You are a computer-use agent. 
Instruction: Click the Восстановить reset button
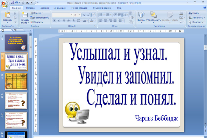point(40,18)
